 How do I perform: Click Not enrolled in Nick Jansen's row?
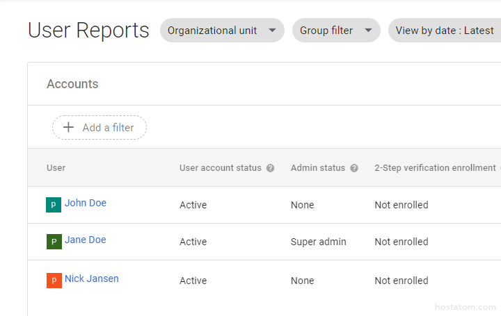point(401,281)
